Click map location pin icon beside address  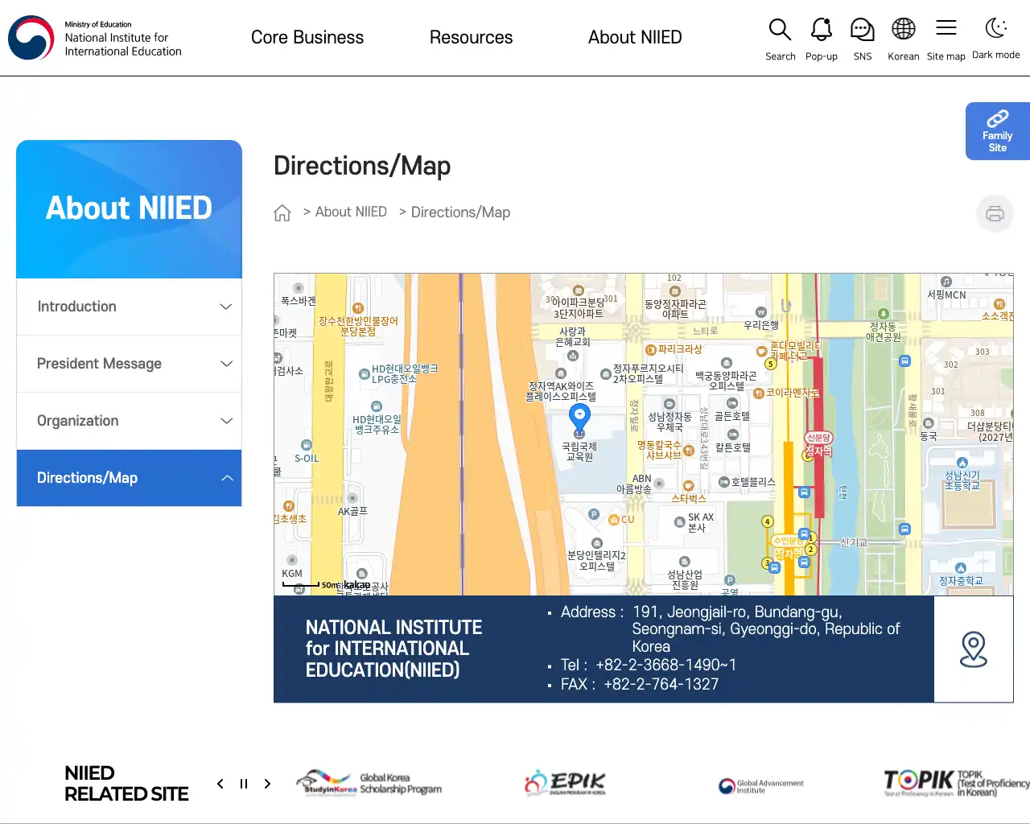[974, 649]
